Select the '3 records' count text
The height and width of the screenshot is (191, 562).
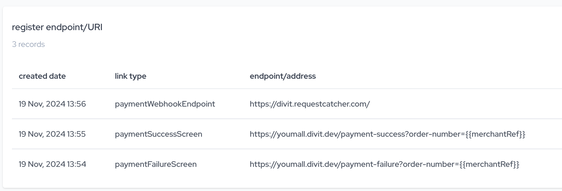[28, 44]
